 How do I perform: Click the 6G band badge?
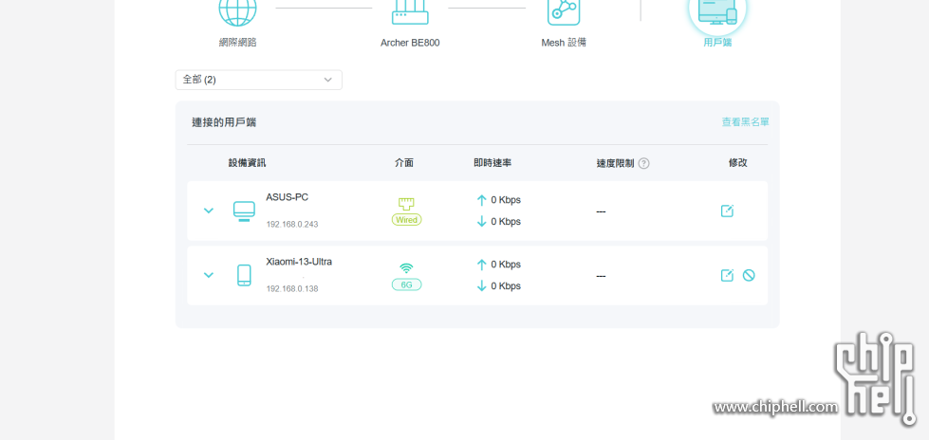click(406, 284)
